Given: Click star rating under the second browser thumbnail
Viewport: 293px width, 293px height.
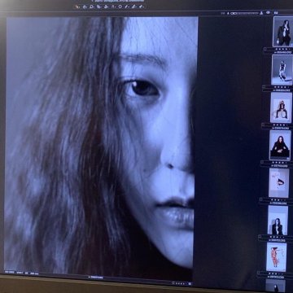Looking at the screenshot, I should pos(281,87).
